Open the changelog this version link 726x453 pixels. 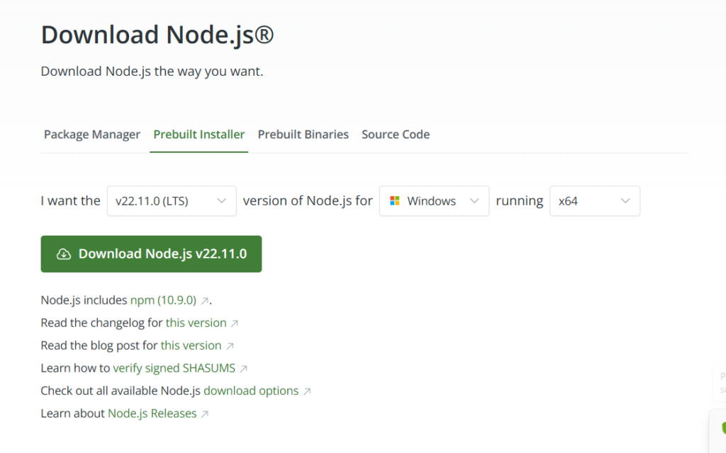coord(196,323)
